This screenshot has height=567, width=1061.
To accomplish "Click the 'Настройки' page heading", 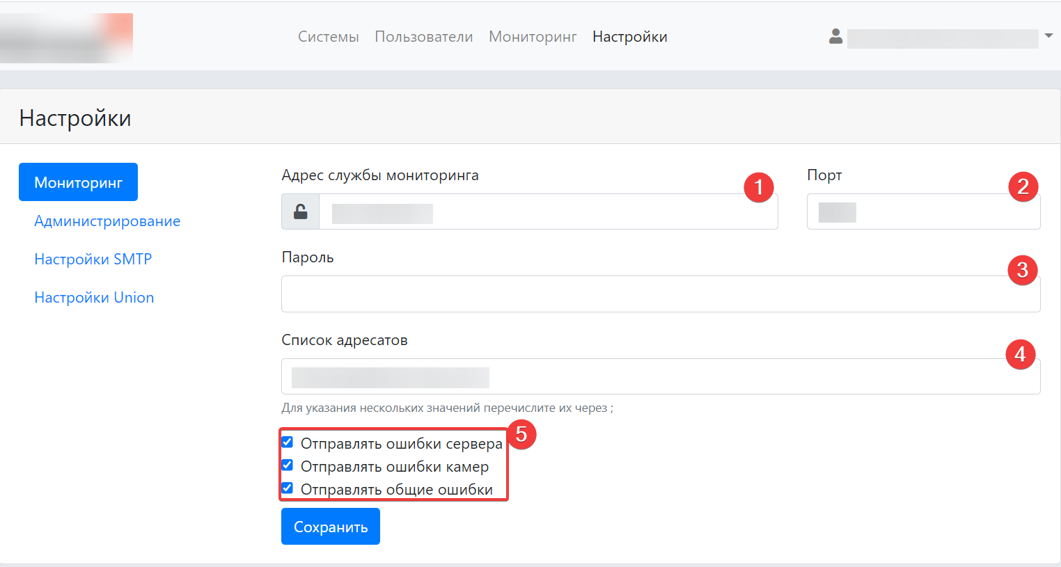I will [x=75, y=118].
